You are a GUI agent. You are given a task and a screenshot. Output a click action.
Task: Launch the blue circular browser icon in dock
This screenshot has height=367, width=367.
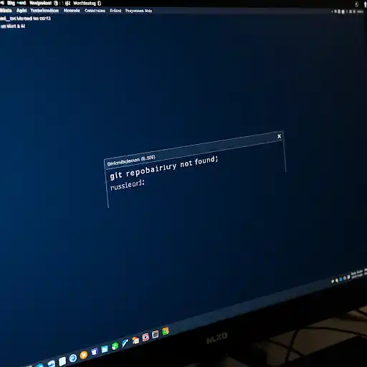tap(73, 358)
